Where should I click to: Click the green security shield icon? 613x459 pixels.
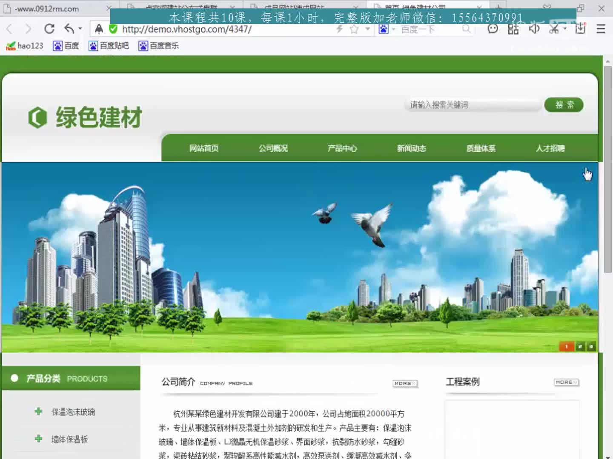click(113, 29)
